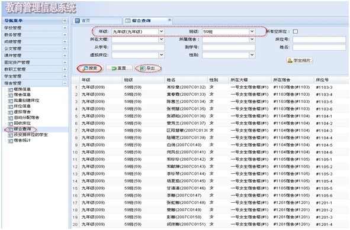Open the 所属宿舍 dropdown arrow
Viewport: 350px width, 230px height.
click(x=252, y=40)
